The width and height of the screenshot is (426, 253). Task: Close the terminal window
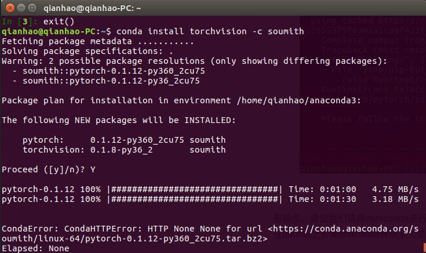click(x=8, y=8)
